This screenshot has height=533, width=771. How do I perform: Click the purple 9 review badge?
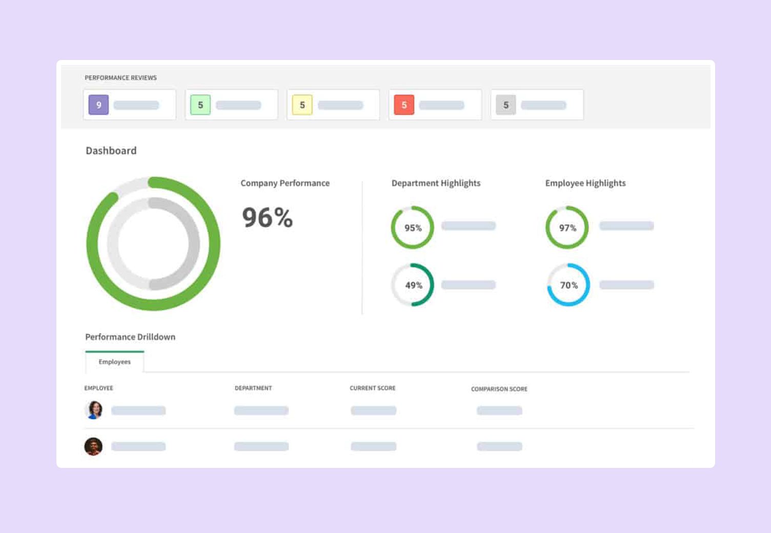point(98,105)
